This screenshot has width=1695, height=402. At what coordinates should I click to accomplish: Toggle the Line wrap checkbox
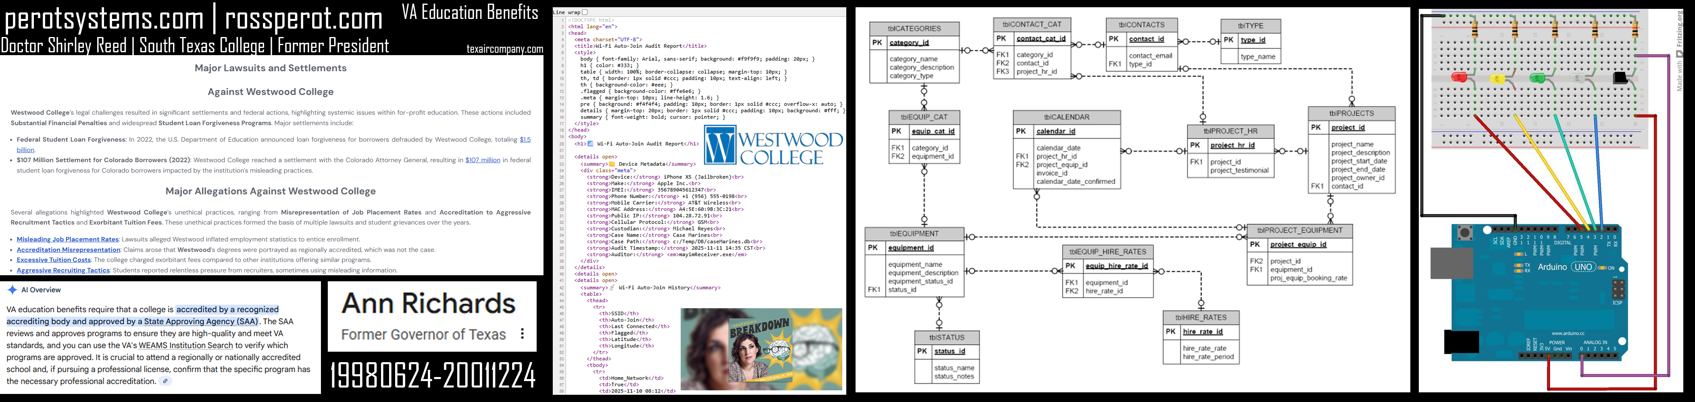coord(584,12)
